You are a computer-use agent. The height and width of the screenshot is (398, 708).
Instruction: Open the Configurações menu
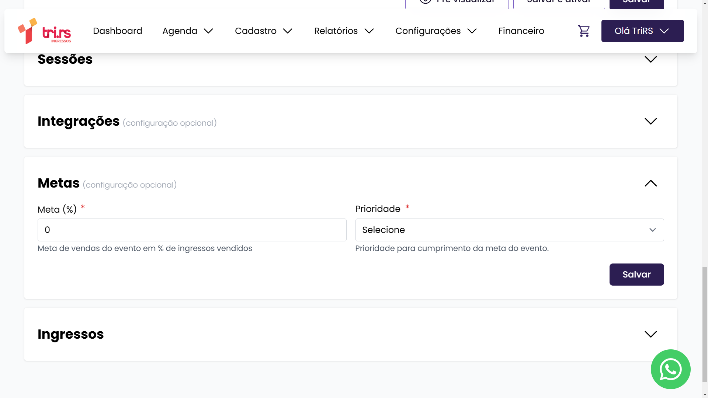(435, 31)
